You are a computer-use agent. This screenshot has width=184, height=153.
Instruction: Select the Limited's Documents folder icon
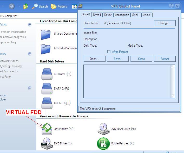point(46,49)
